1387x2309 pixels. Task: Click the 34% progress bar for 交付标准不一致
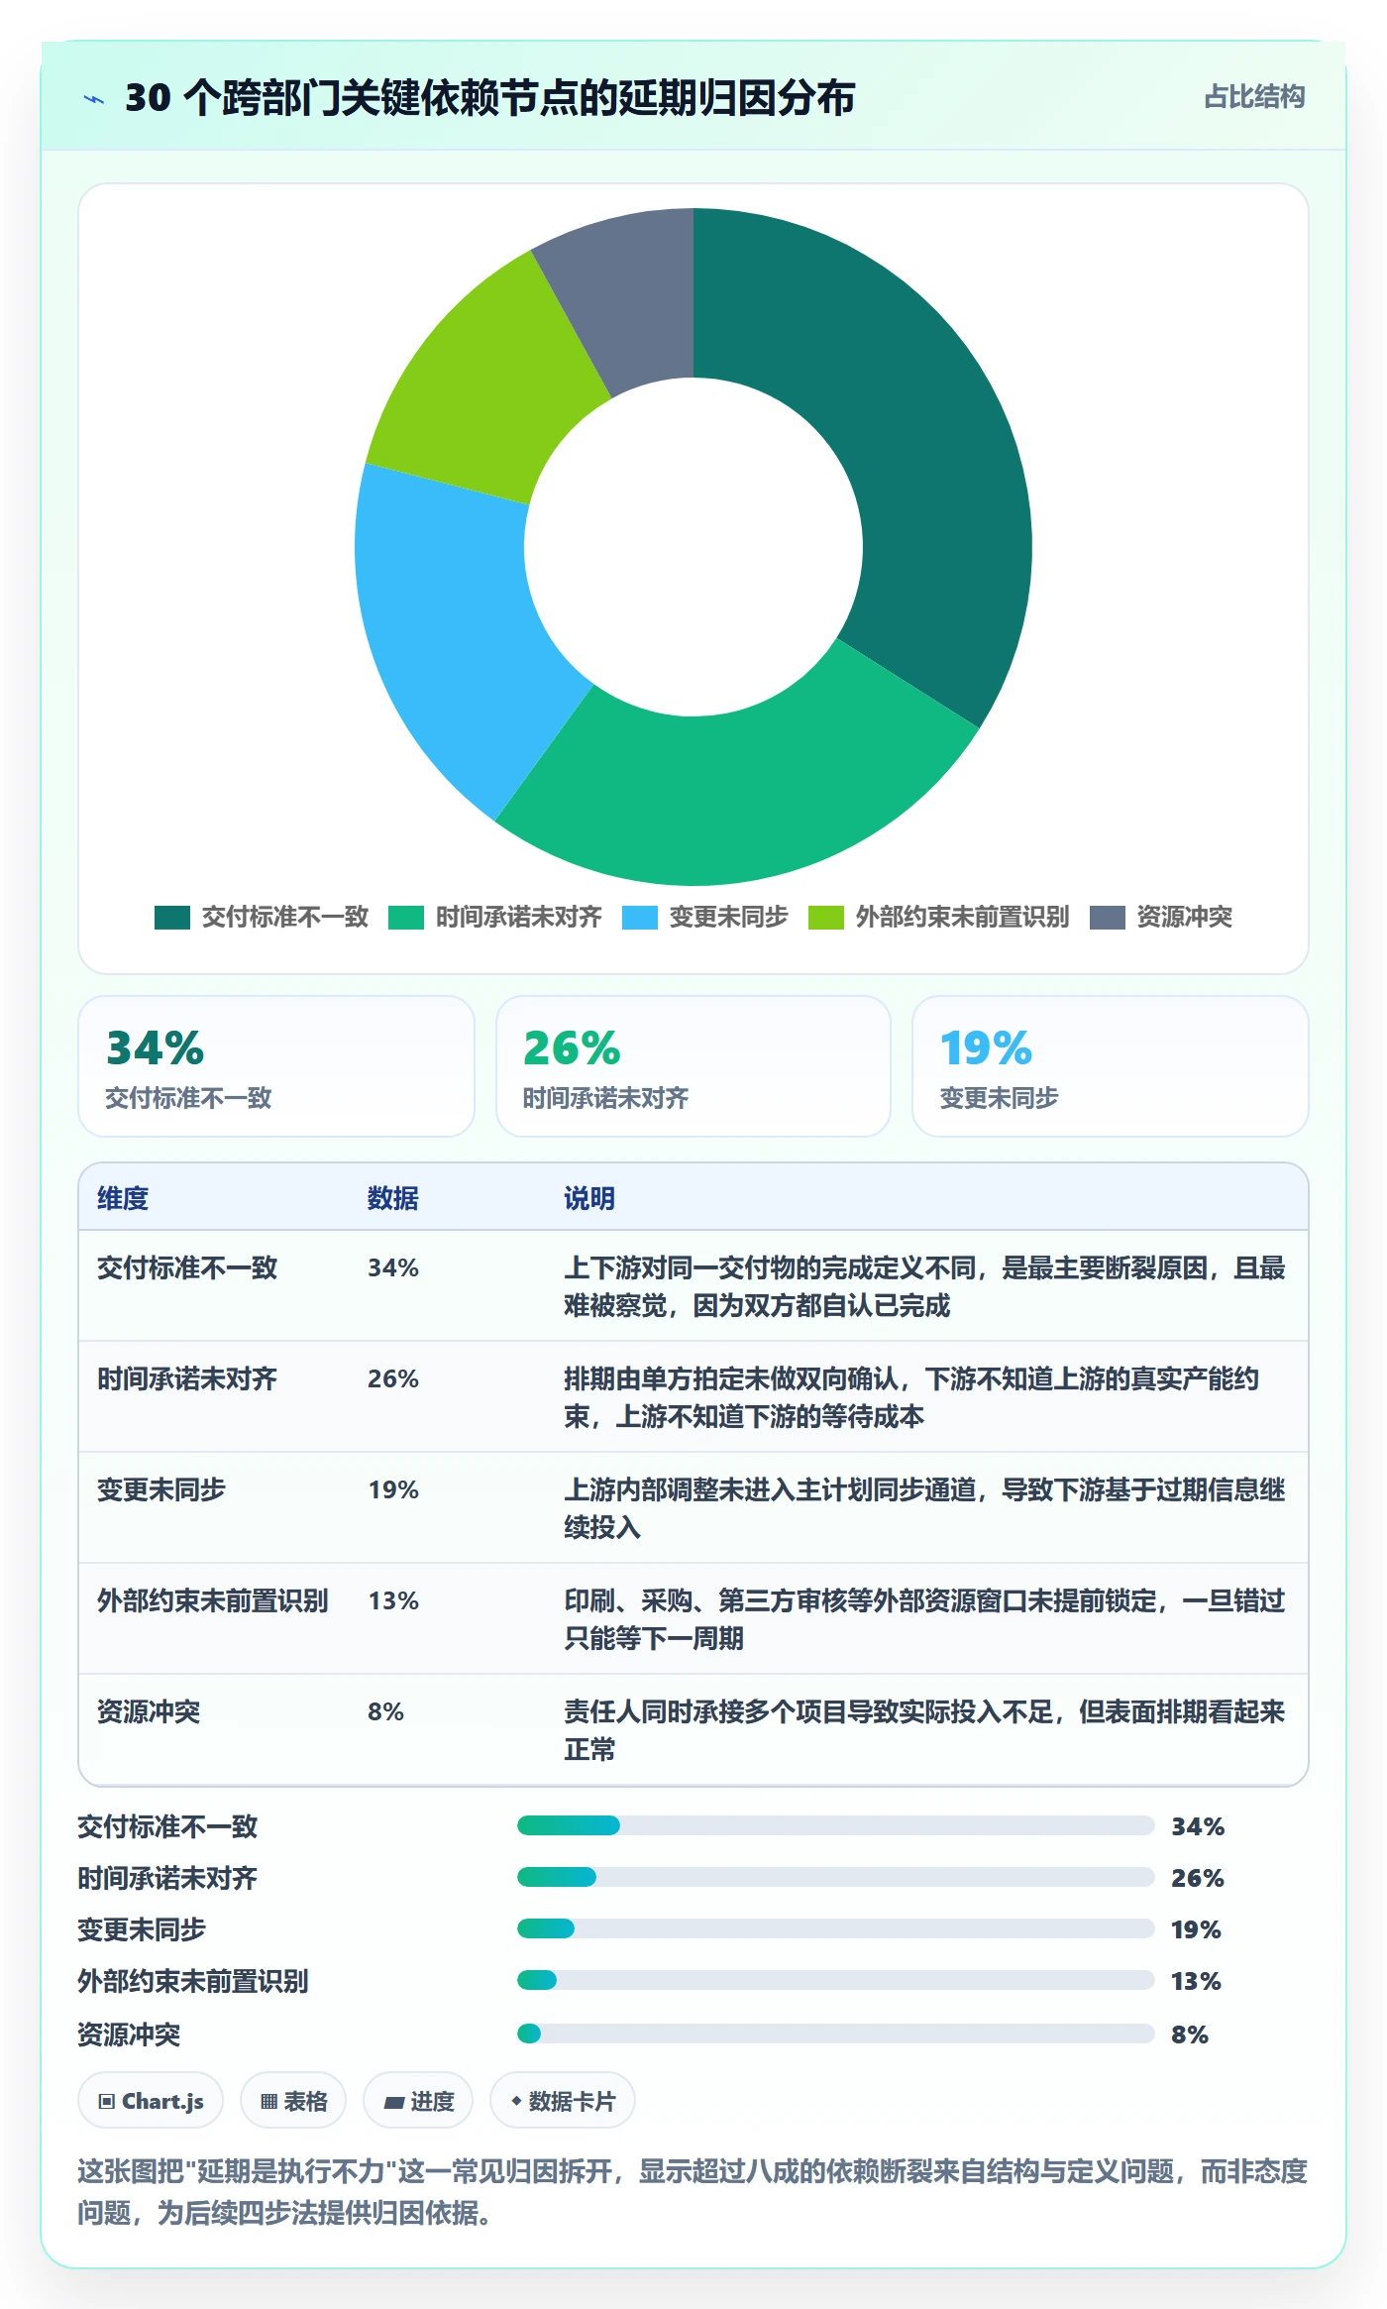point(836,1825)
